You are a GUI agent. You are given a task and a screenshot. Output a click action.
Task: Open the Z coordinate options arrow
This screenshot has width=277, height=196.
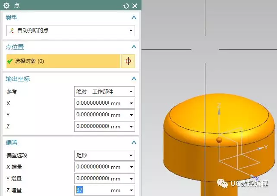[x=131, y=127]
